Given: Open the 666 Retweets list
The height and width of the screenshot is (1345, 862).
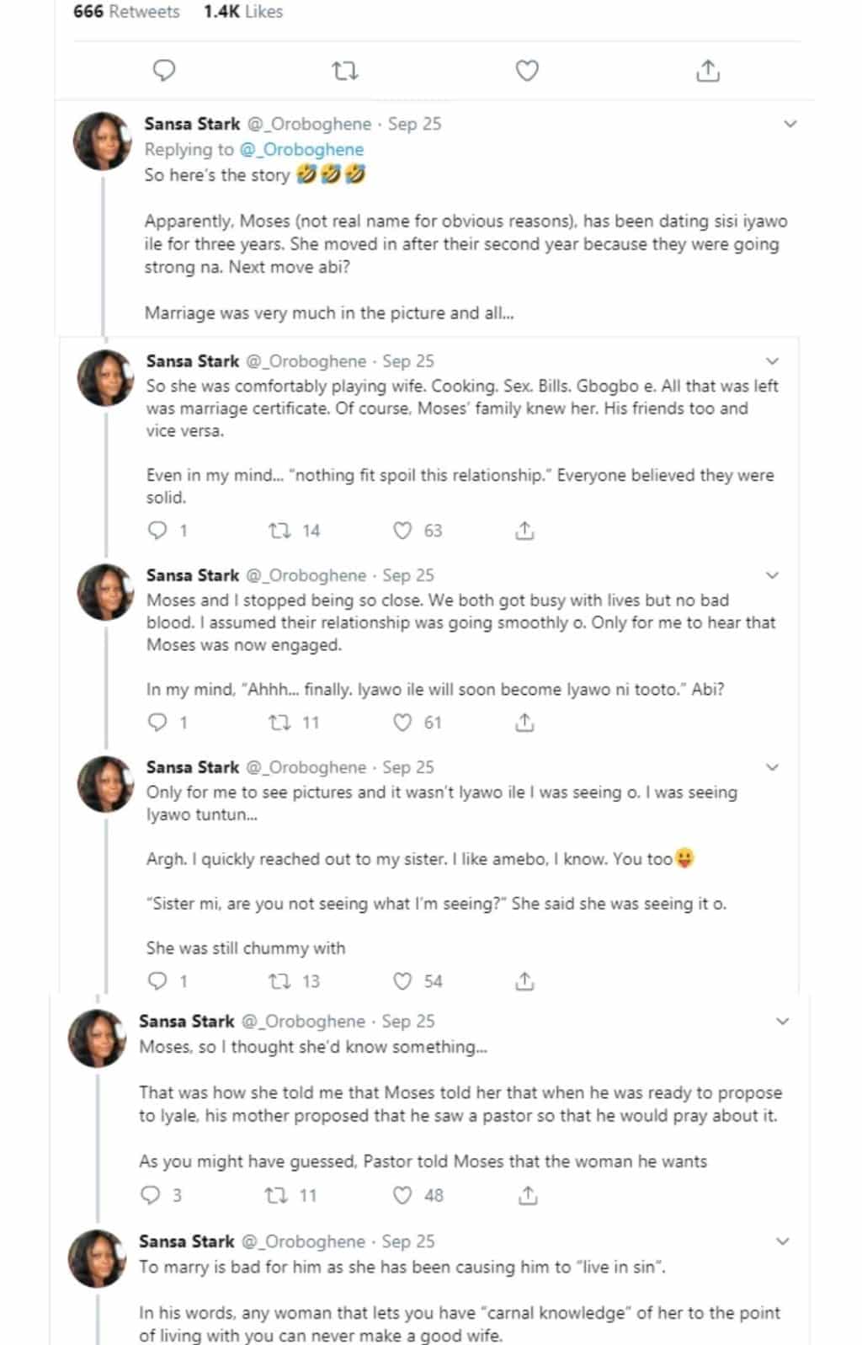Looking at the screenshot, I should coord(126,12).
